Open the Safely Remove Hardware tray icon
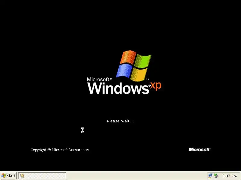Viewport: 241px width, 180px height. pyautogui.click(x=216, y=176)
